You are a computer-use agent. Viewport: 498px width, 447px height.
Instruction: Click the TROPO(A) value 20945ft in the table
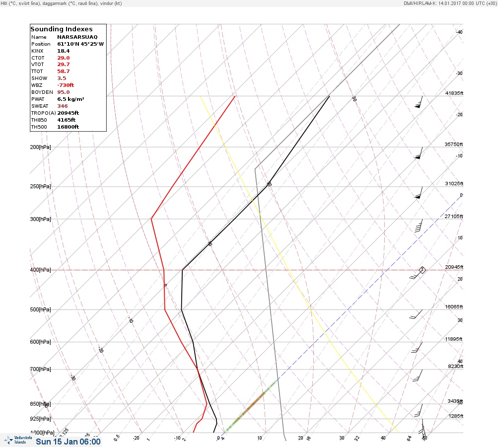tap(68, 113)
